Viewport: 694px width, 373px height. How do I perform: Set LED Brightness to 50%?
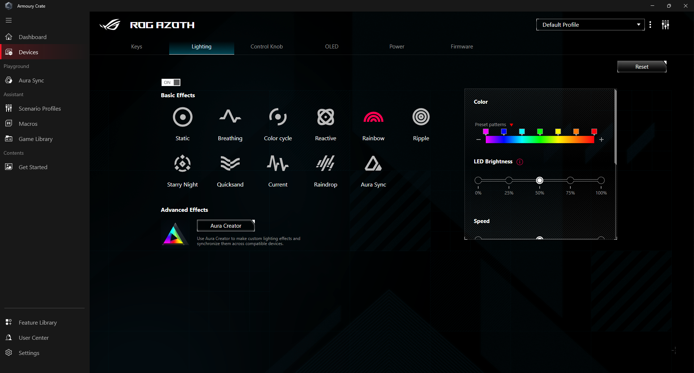click(540, 180)
